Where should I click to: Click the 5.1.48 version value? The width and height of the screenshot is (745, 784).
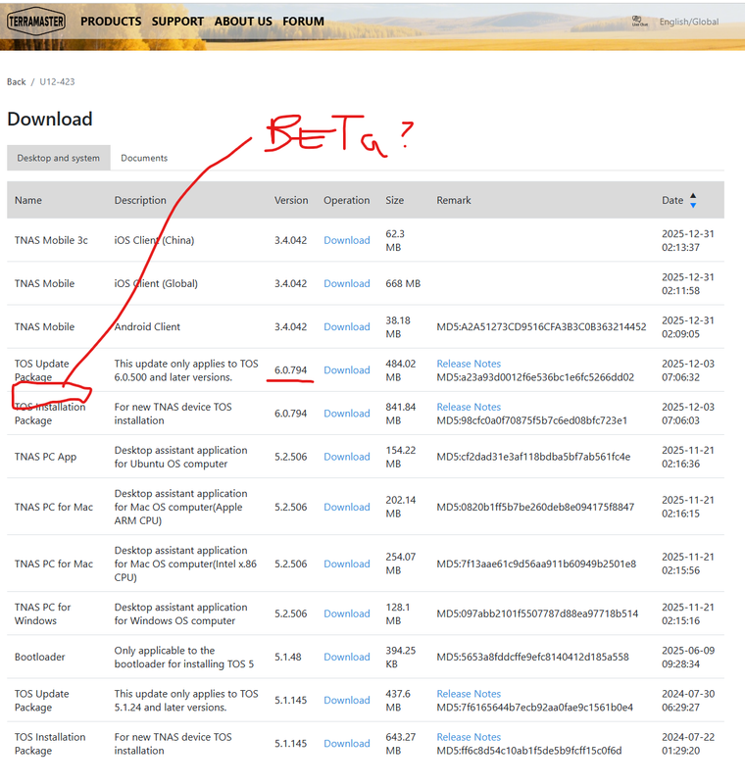[x=287, y=657]
